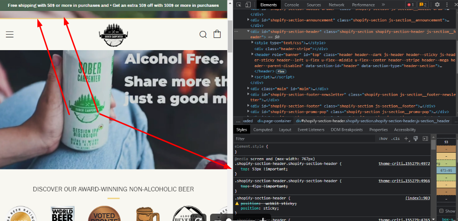
Task: Open the Properties pane tab
Action: tap(378, 129)
